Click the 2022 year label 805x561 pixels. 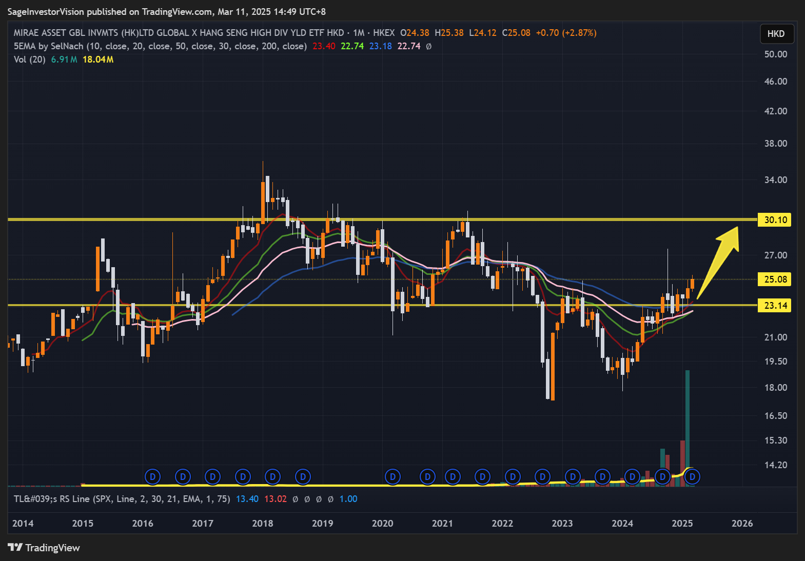pyautogui.click(x=502, y=524)
